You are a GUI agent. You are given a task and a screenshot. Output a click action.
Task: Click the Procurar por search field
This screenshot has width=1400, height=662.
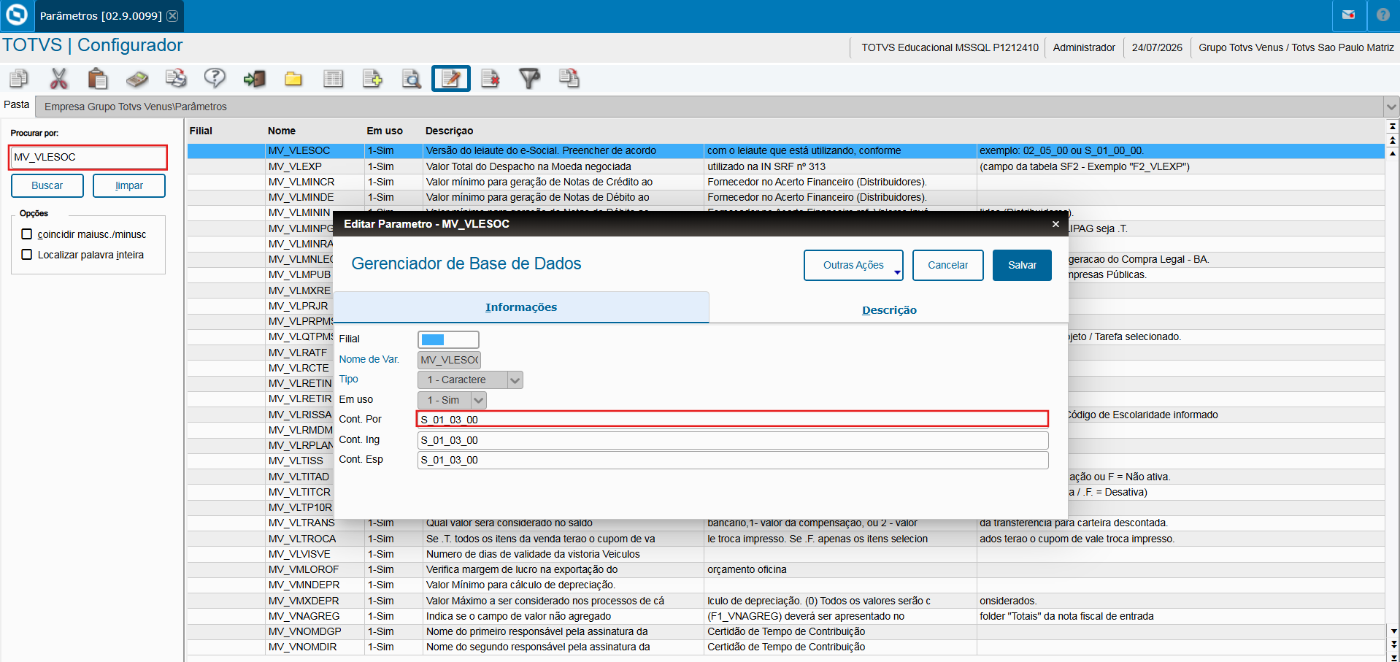coord(88,158)
